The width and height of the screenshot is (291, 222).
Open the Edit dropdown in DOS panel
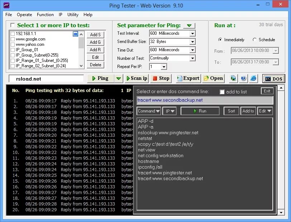click(265, 111)
